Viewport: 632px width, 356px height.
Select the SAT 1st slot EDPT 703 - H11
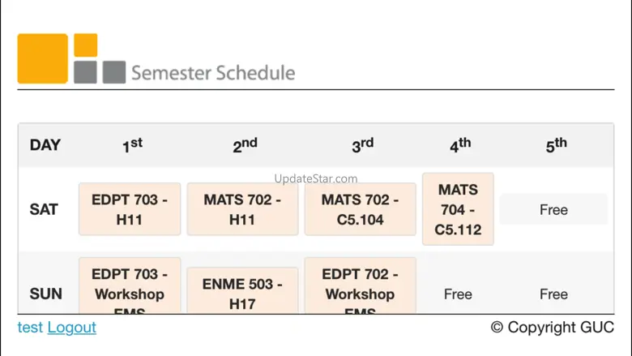(130, 209)
